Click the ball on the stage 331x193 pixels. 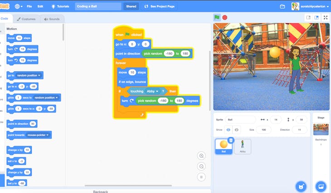(275, 52)
